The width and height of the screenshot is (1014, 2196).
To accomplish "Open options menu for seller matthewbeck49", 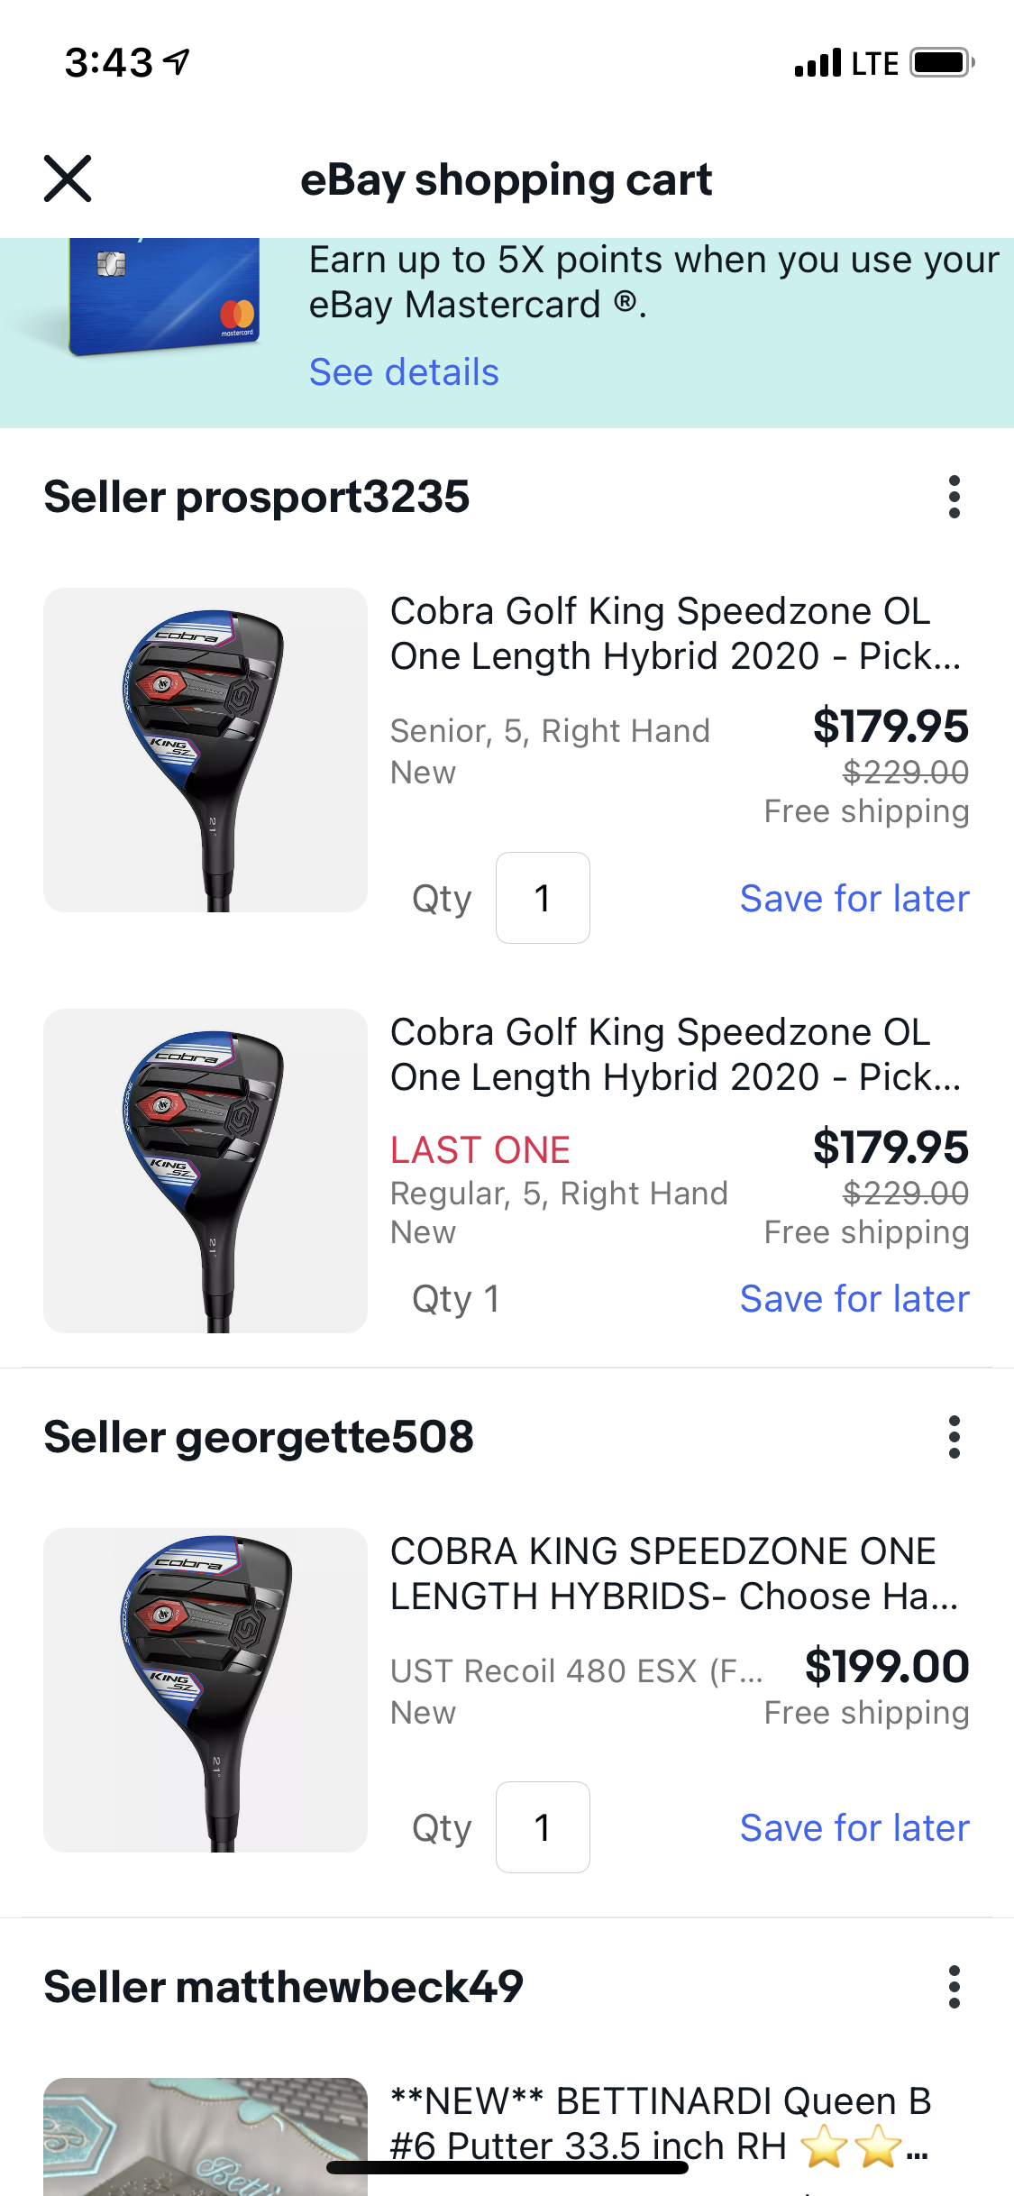I will [x=954, y=1987].
